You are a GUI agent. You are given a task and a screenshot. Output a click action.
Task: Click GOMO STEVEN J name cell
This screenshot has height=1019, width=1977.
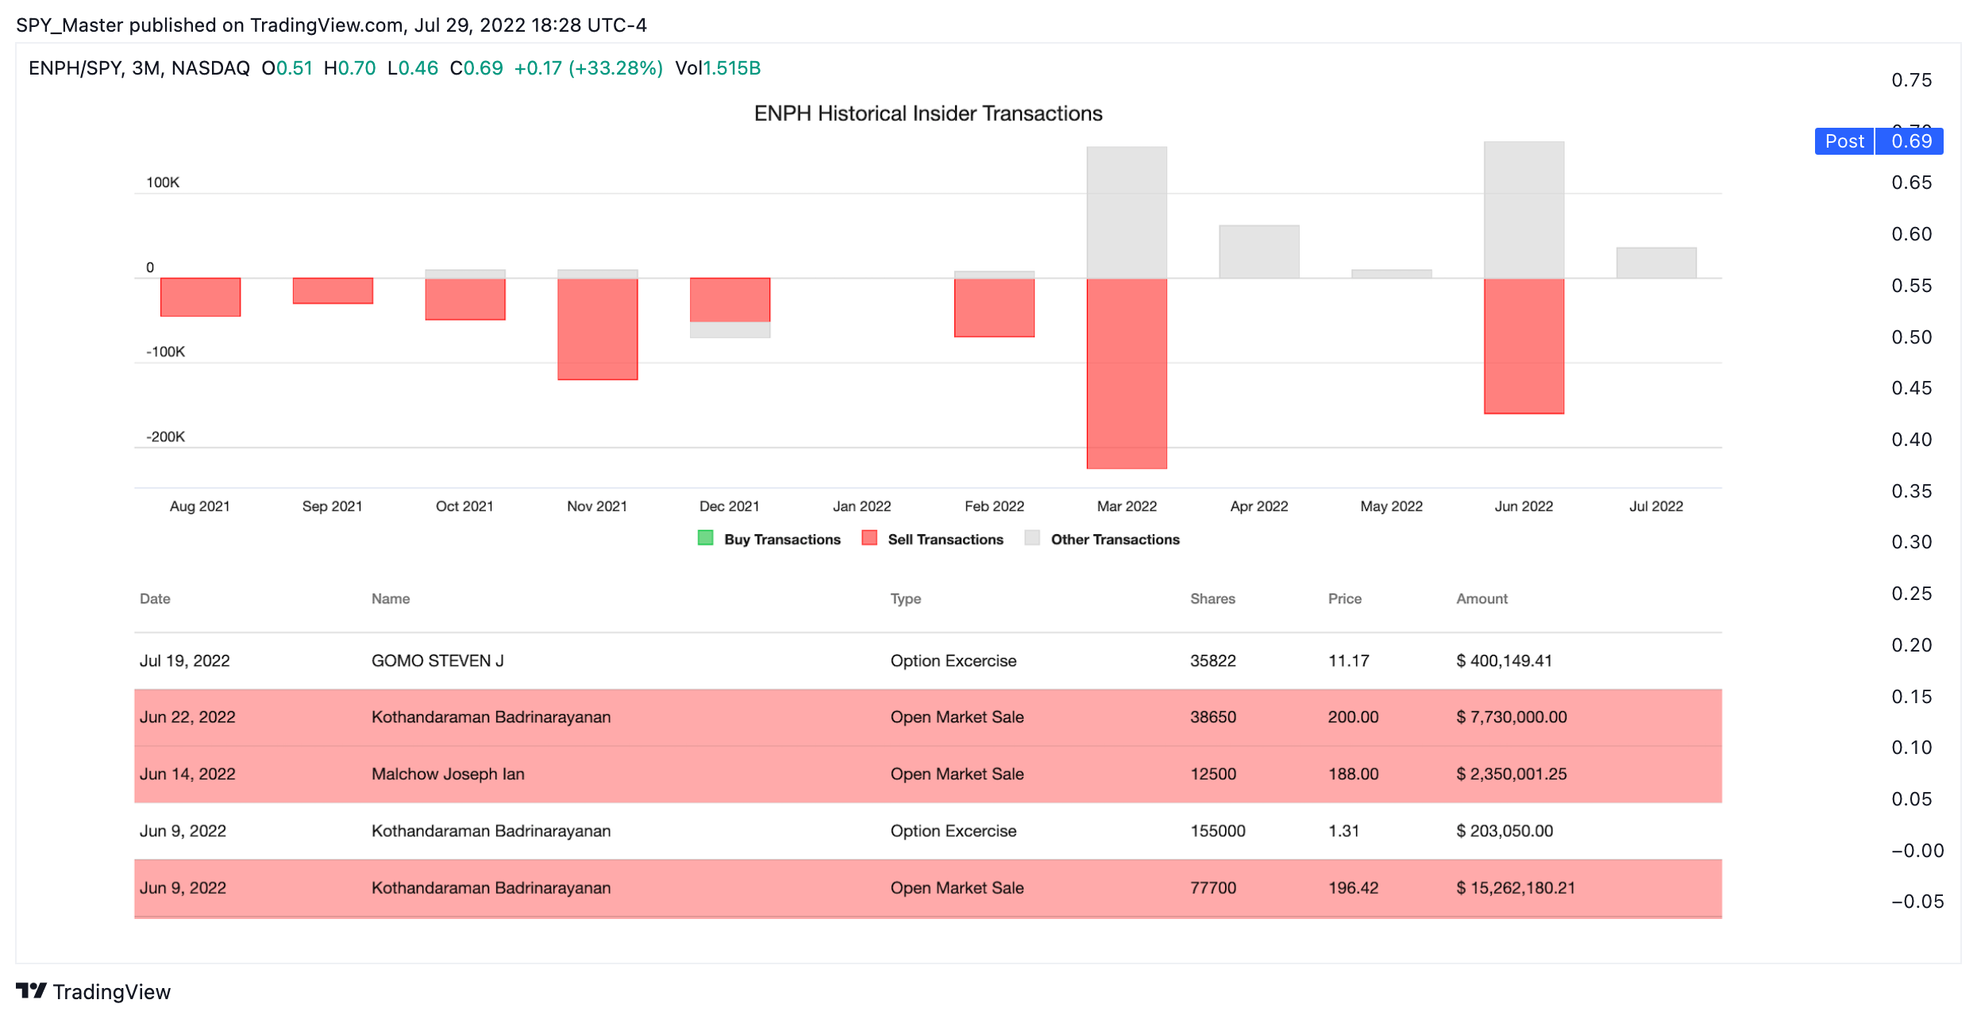(x=437, y=661)
